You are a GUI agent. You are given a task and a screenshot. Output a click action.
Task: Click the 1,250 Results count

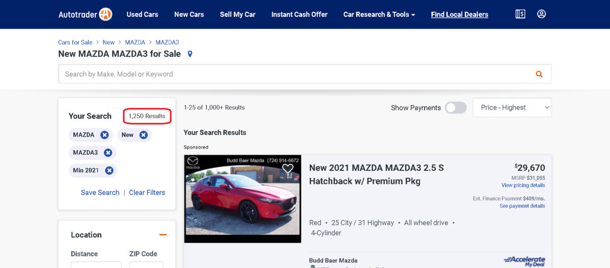point(147,116)
